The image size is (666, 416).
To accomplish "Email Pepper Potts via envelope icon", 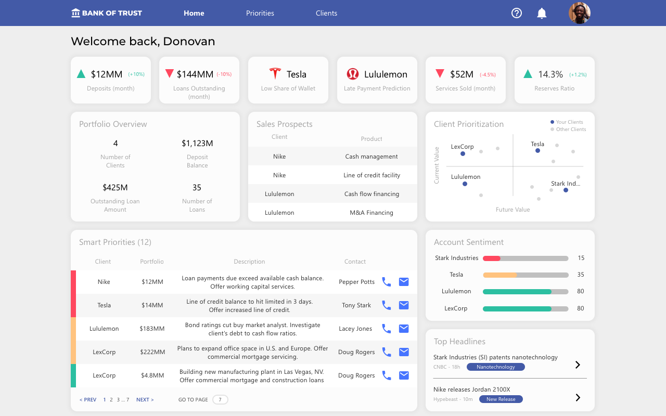I will (404, 282).
